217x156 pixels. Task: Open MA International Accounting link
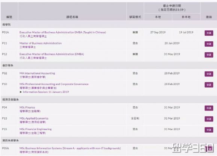tap(37, 73)
